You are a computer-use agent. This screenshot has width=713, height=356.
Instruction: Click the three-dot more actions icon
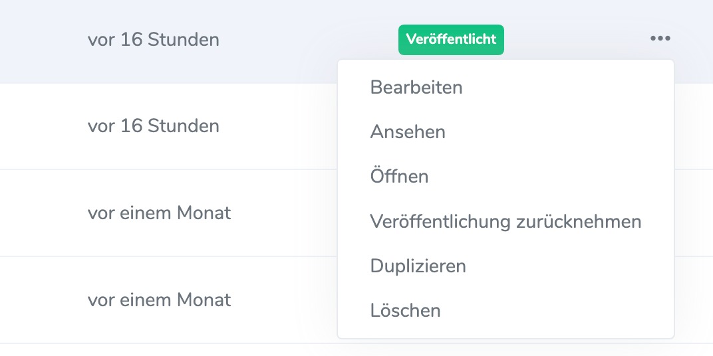660,39
